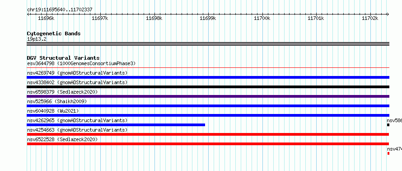Click the 11702k ruler position
The width and height of the screenshot is (402, 171).
370,18
